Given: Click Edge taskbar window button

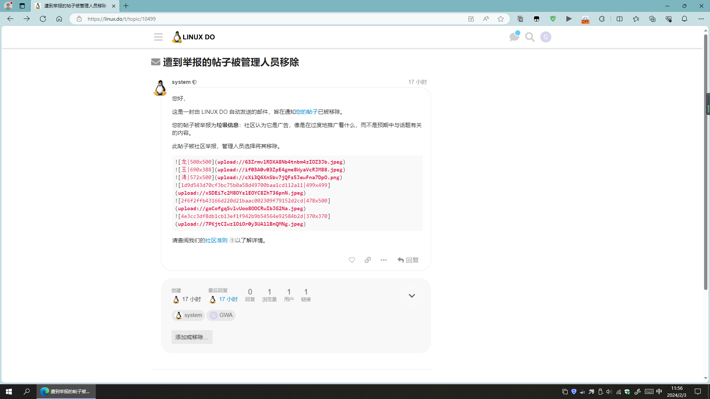Looking at the screenshot, I should 66,392.
